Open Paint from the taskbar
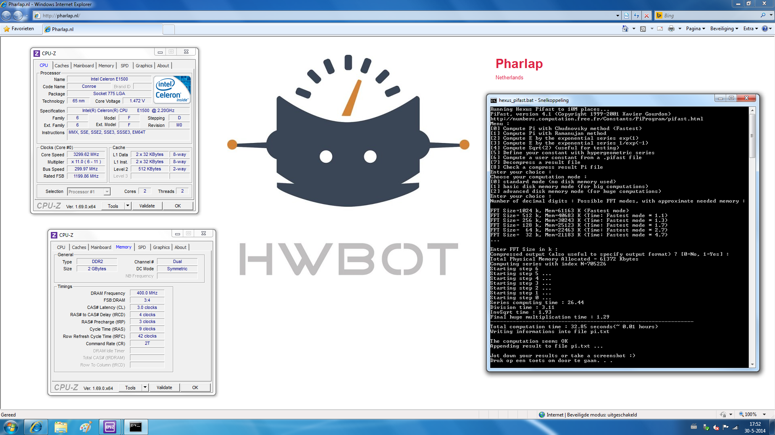Image resolution: width=775 pixels, height=435 pixels. 85,427
